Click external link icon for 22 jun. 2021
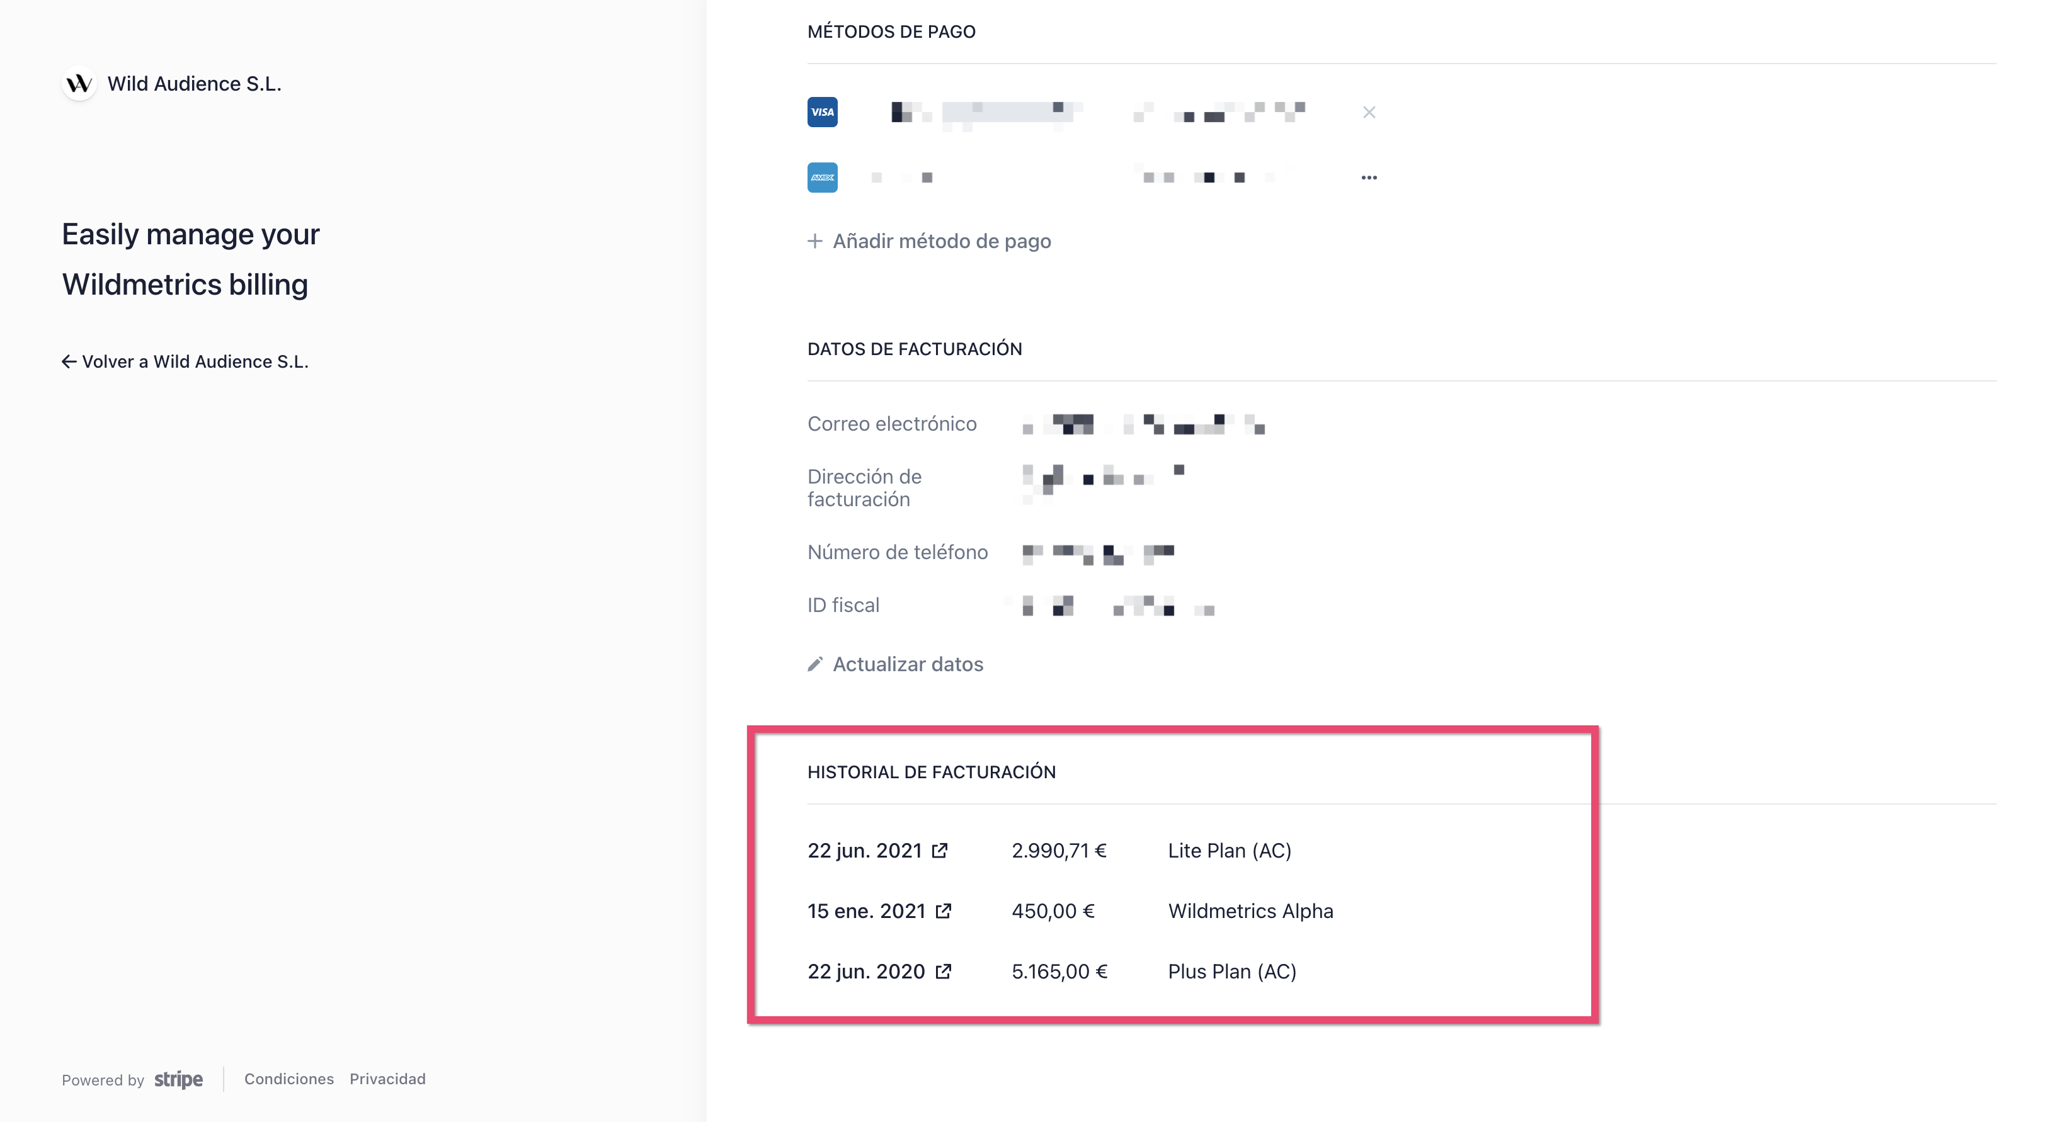The height and width of the screenshot is (1122, 2061). [x=940, y=850]
